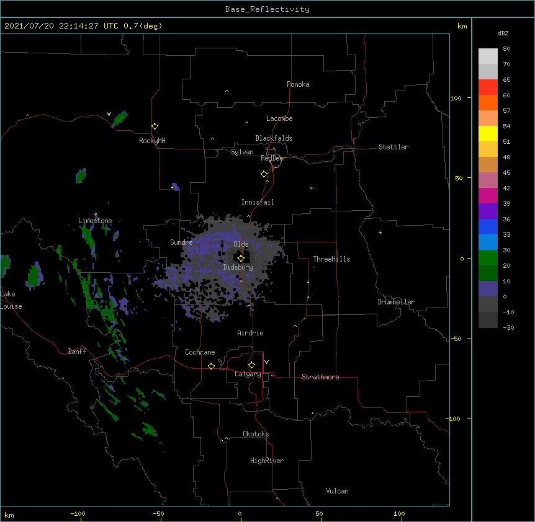
Task: Click the white plus marker north of Drumheller
Action: point(380,232)
